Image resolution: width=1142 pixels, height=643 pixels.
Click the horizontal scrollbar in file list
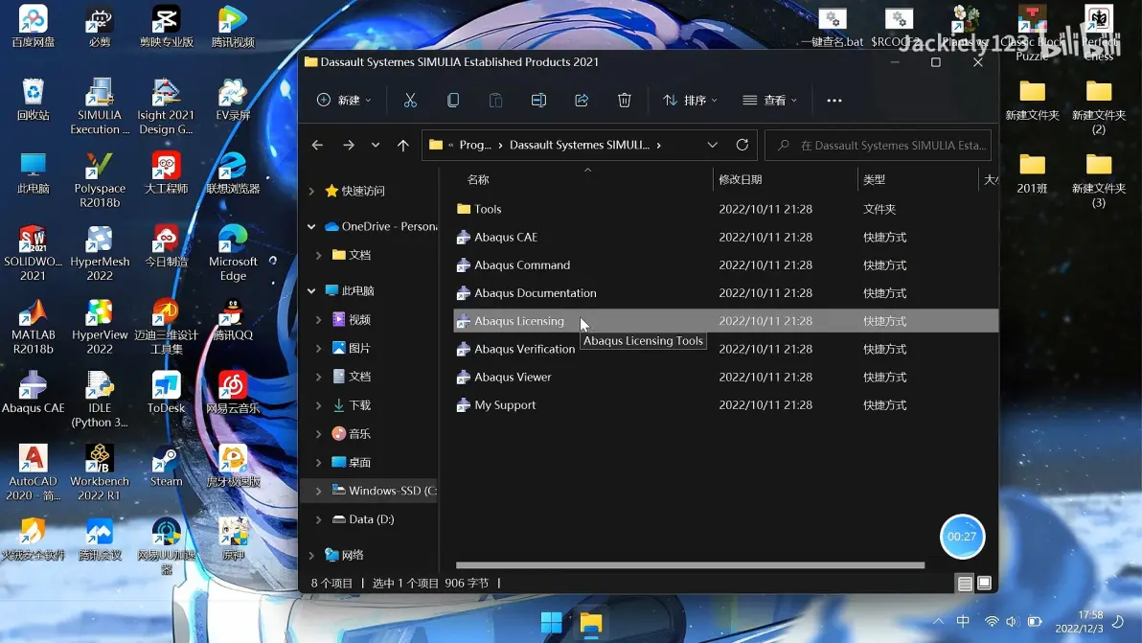[690, 565]
